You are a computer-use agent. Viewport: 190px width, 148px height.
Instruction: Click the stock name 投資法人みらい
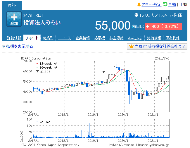(x=42, y=23)
